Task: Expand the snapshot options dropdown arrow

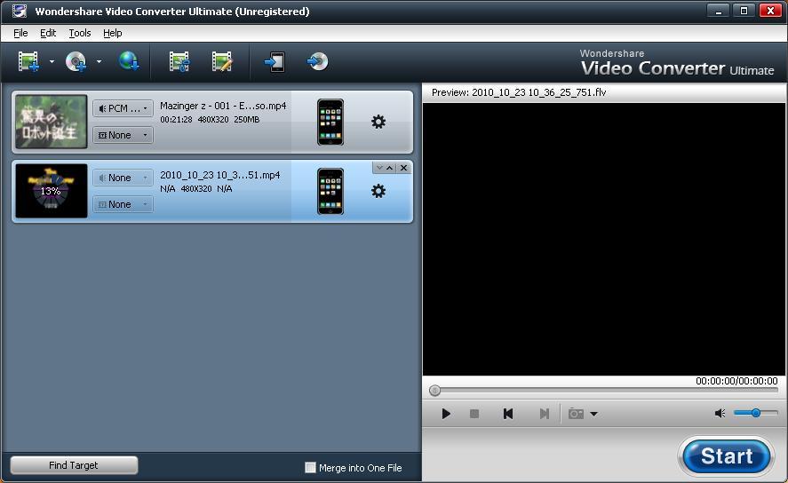Action: tap(594, 415)
